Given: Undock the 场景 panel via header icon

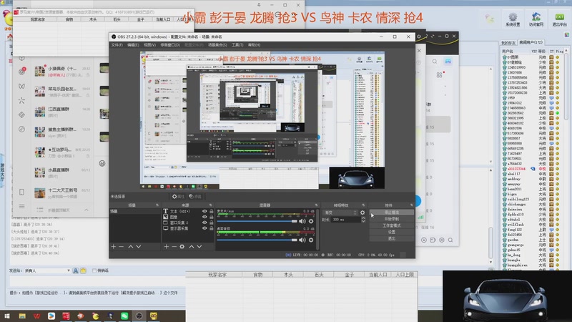Looking at the screenshot, I should 157,205.
